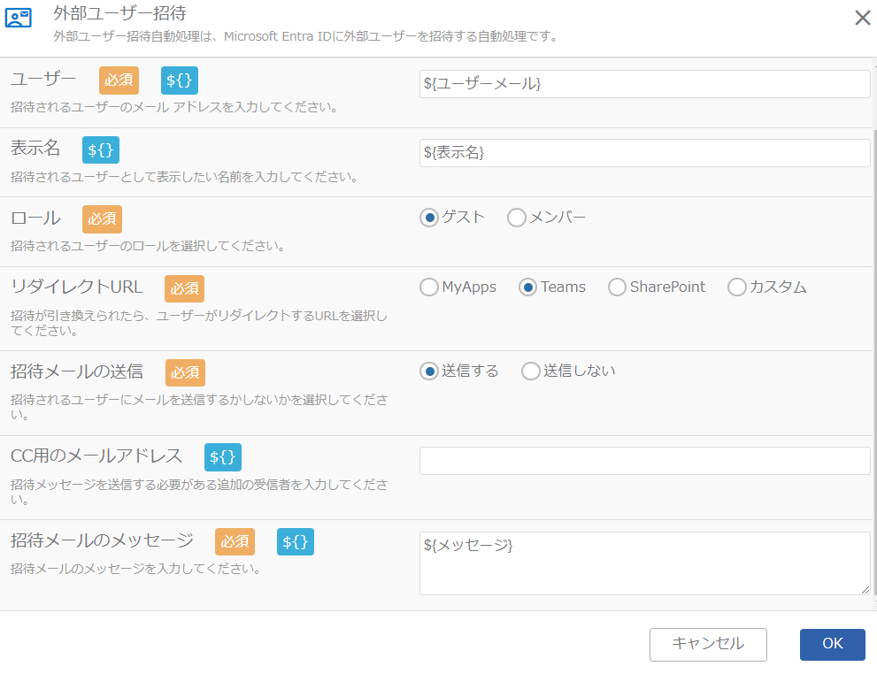The image size is (877, 674).
Task: Click the message textarea containing ${メッセージ}
Action: [x=645, y=563]
